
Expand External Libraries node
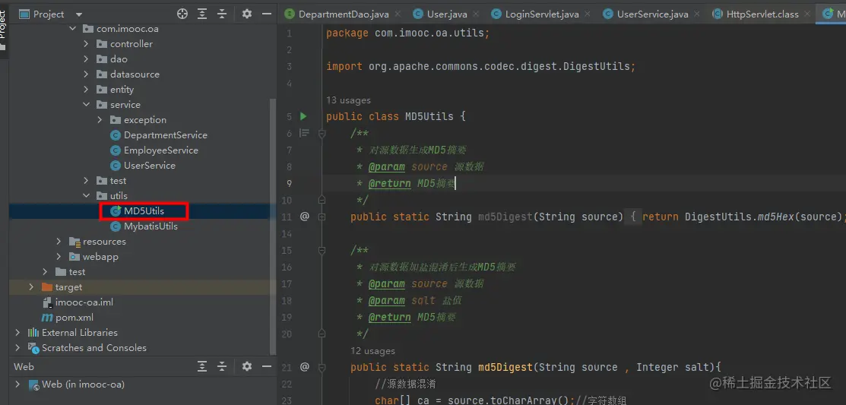coord(18,333)
